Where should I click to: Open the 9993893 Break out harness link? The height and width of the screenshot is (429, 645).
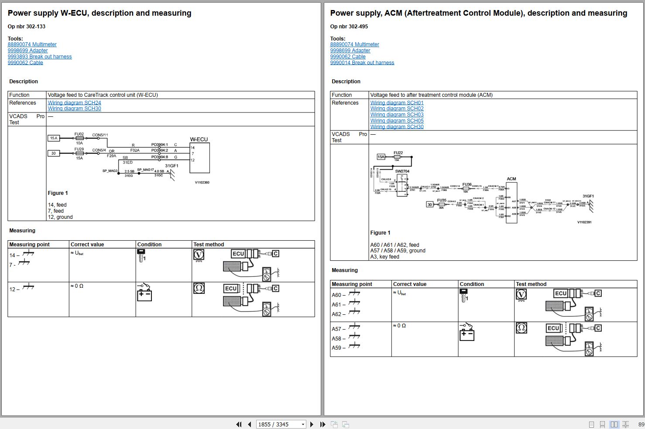click(x=40, y=57)
